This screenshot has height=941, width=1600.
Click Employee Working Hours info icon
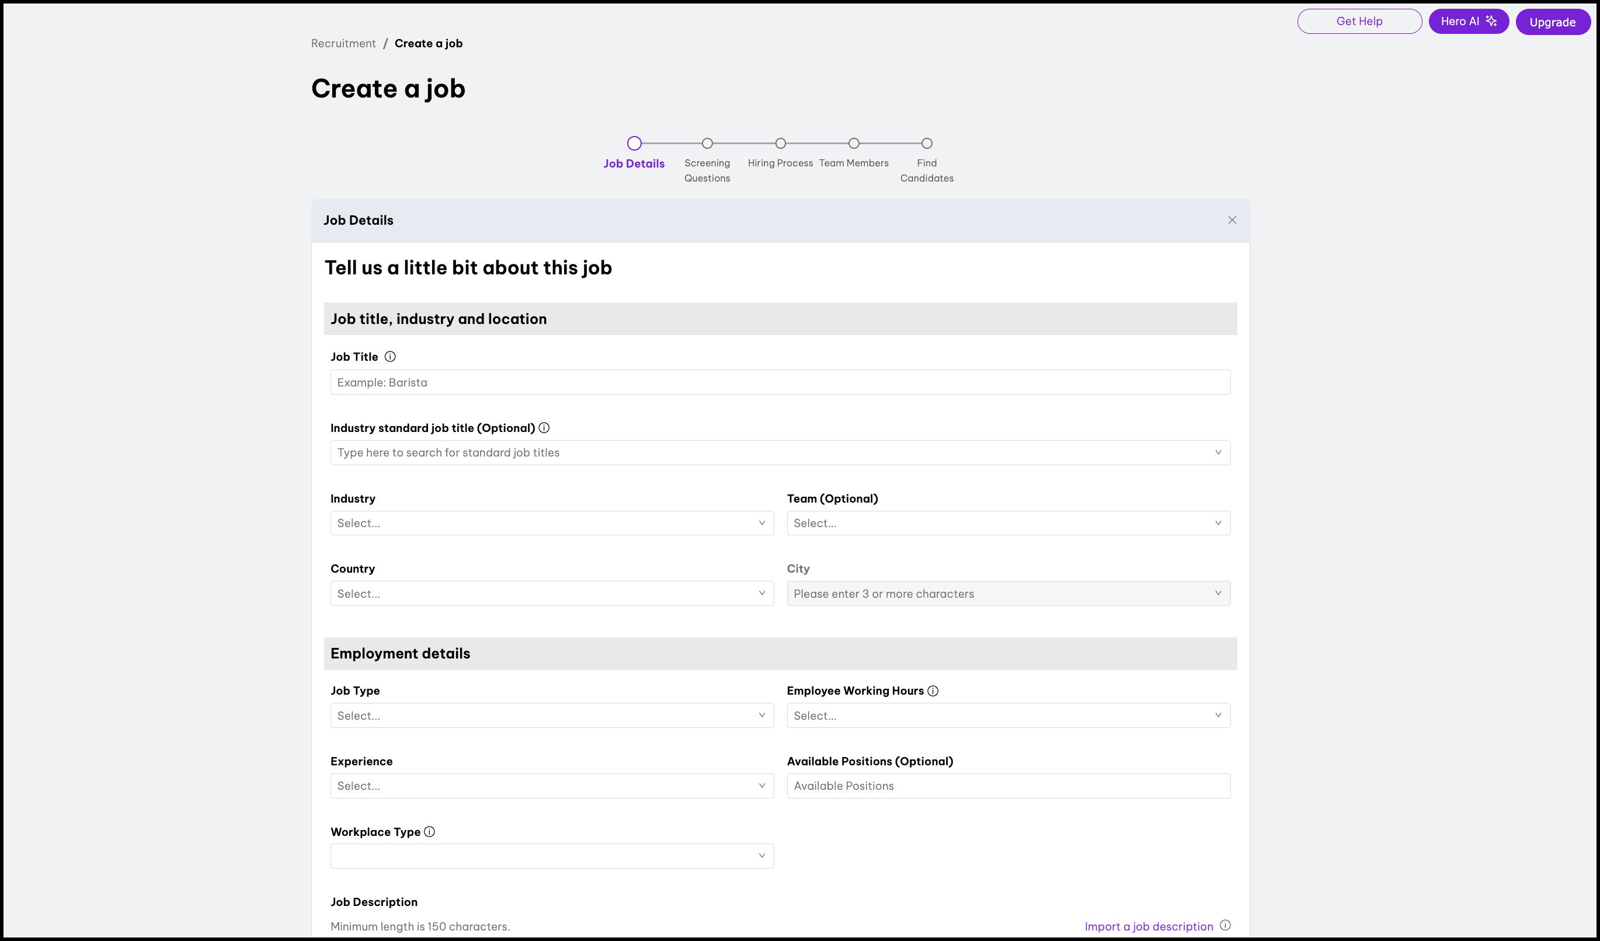(x=933, y=691)
